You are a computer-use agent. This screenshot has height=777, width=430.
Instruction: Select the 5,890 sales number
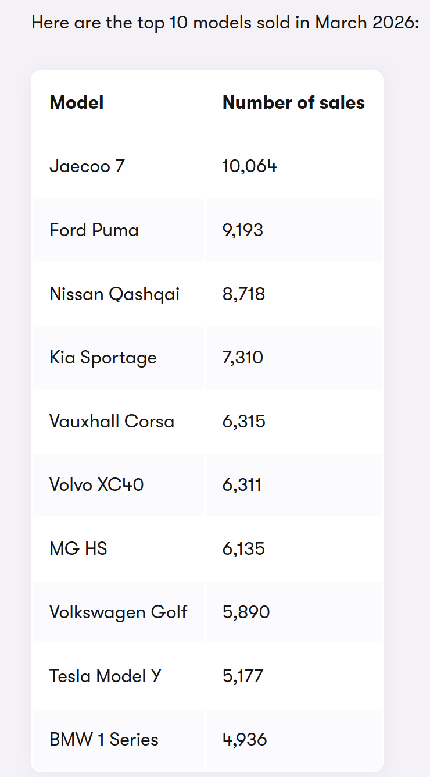(x=246, y=612)
